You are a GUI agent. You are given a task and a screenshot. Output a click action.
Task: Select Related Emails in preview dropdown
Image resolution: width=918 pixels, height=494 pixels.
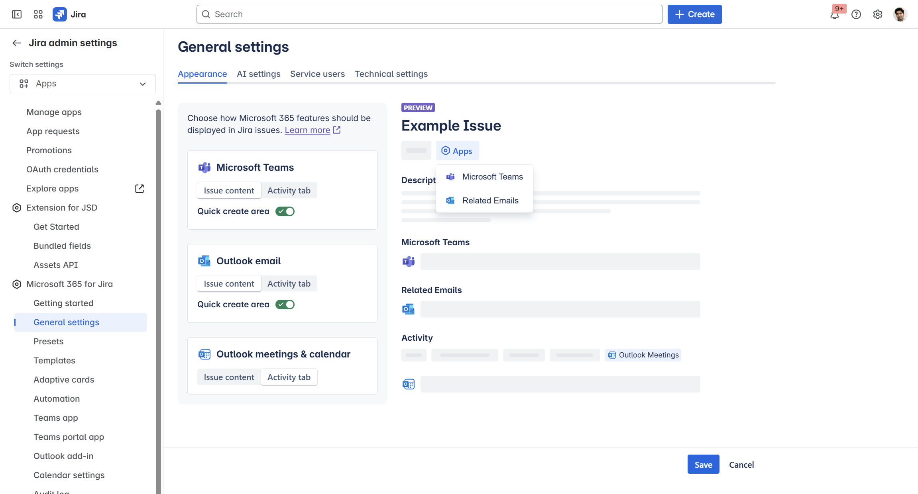490,201
